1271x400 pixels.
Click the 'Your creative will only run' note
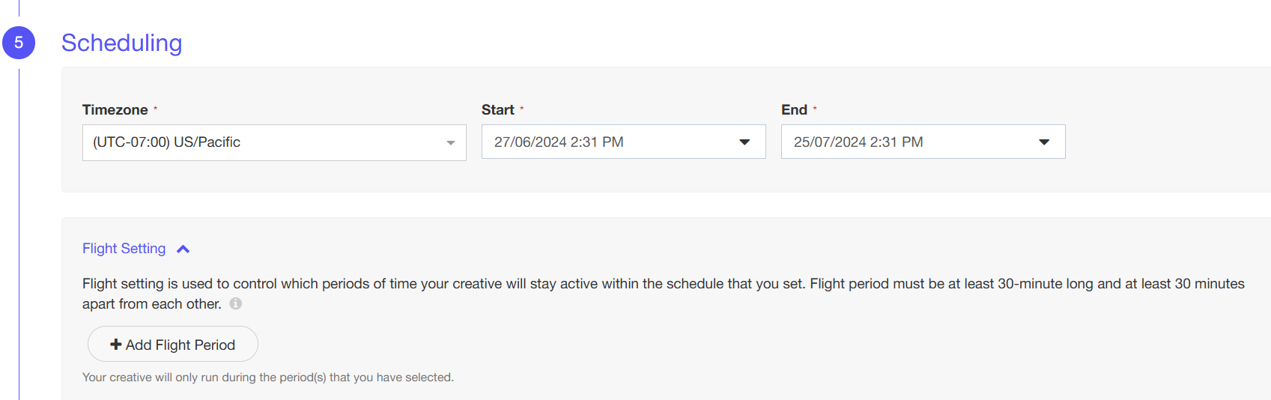point(267,378)
